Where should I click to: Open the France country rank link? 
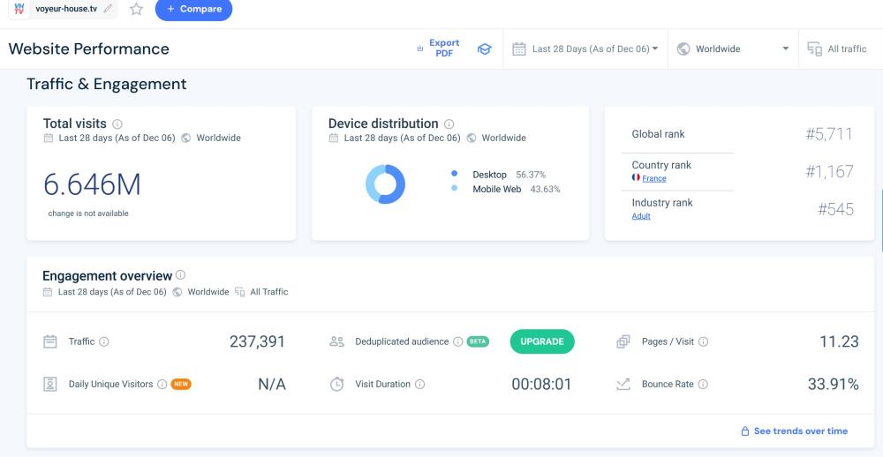tap(654, 178)
